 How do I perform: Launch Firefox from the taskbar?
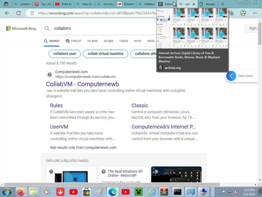21,192
